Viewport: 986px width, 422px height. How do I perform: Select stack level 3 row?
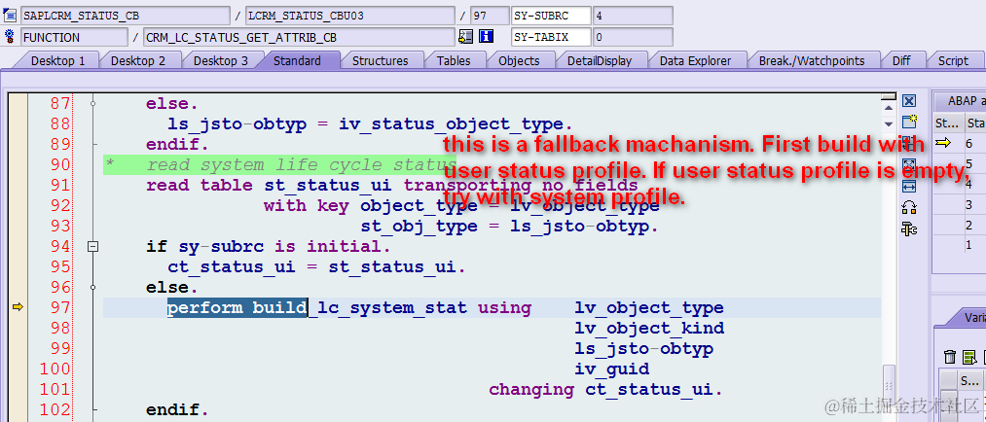959,205
